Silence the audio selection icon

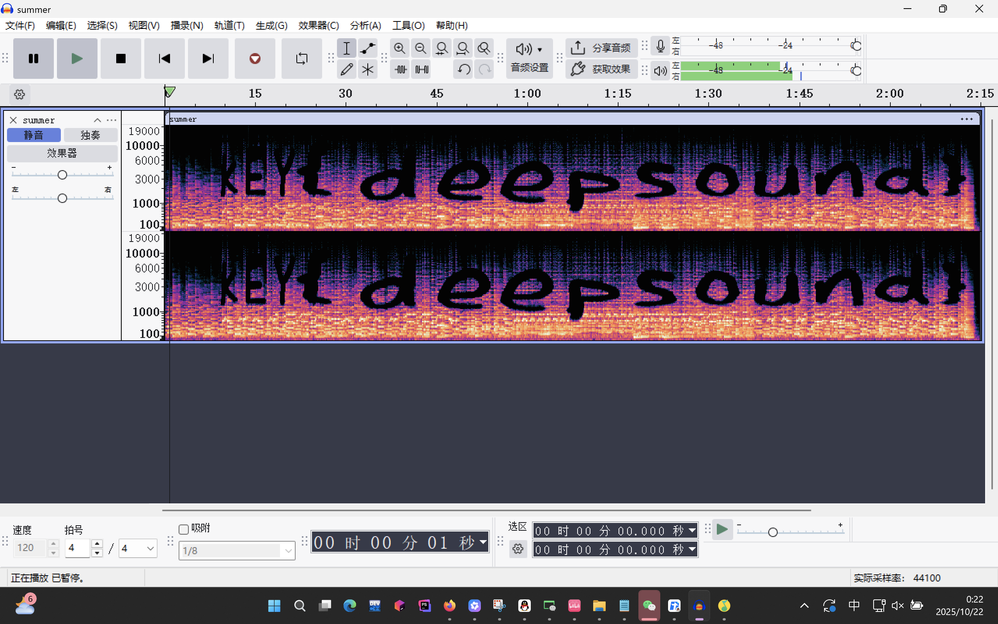(422, 69)
